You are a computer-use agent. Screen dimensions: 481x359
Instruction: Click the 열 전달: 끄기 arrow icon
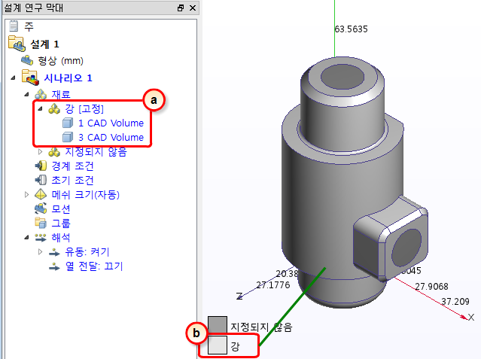pyautogui.click(x=54, y=266)
